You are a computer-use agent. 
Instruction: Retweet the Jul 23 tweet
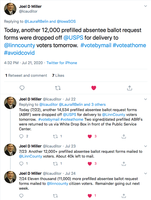tap(56, 164)
